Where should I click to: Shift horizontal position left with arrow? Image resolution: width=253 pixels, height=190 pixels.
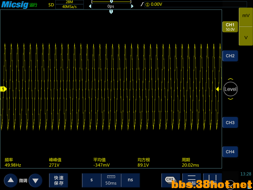point(90,6)
